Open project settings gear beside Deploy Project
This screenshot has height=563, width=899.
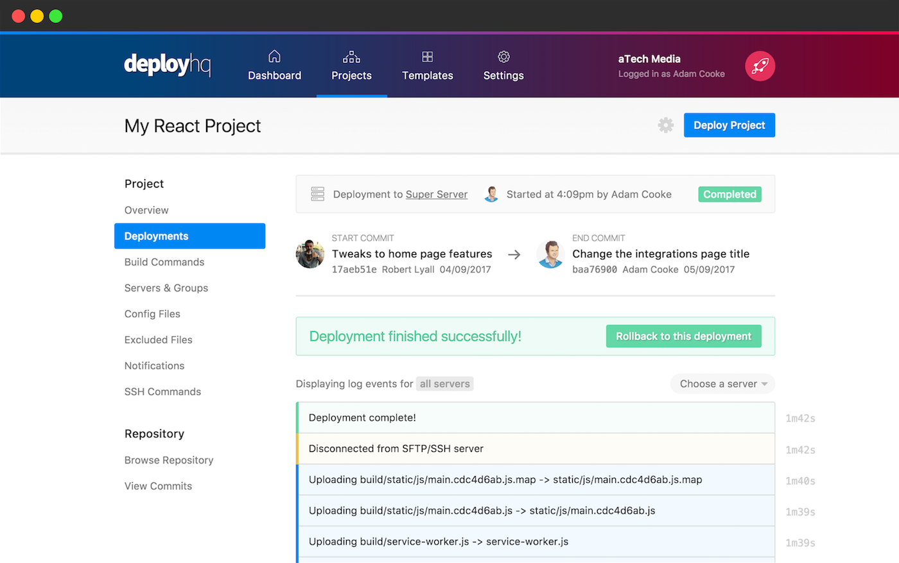666,125
